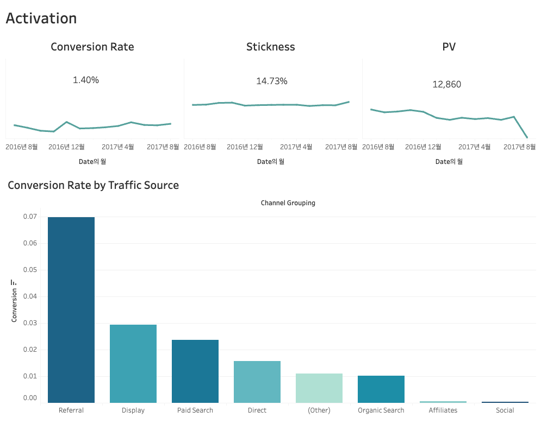
Task: Click the Social axis label
Action: pyautogui.click(x=505, y=410)
